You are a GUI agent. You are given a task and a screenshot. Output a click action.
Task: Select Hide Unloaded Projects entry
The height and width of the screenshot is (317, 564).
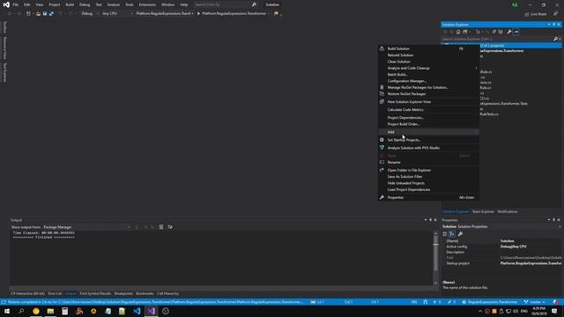pyautogui.click(x=405, y=183)
